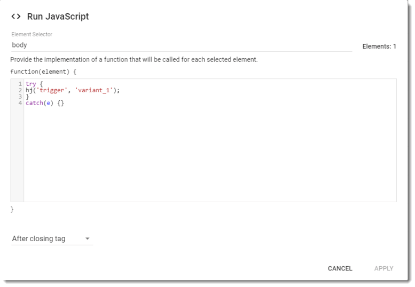415x287 pixels.
Task: Click the 'Elements: 1' counter text
Action: tap(379, 46)
